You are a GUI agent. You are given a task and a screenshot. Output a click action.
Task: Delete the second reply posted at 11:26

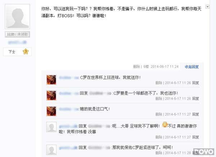(159, 99)
